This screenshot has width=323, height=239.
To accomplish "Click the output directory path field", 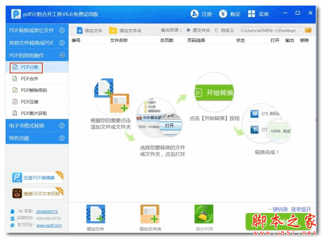I will [x=271, y=30].
